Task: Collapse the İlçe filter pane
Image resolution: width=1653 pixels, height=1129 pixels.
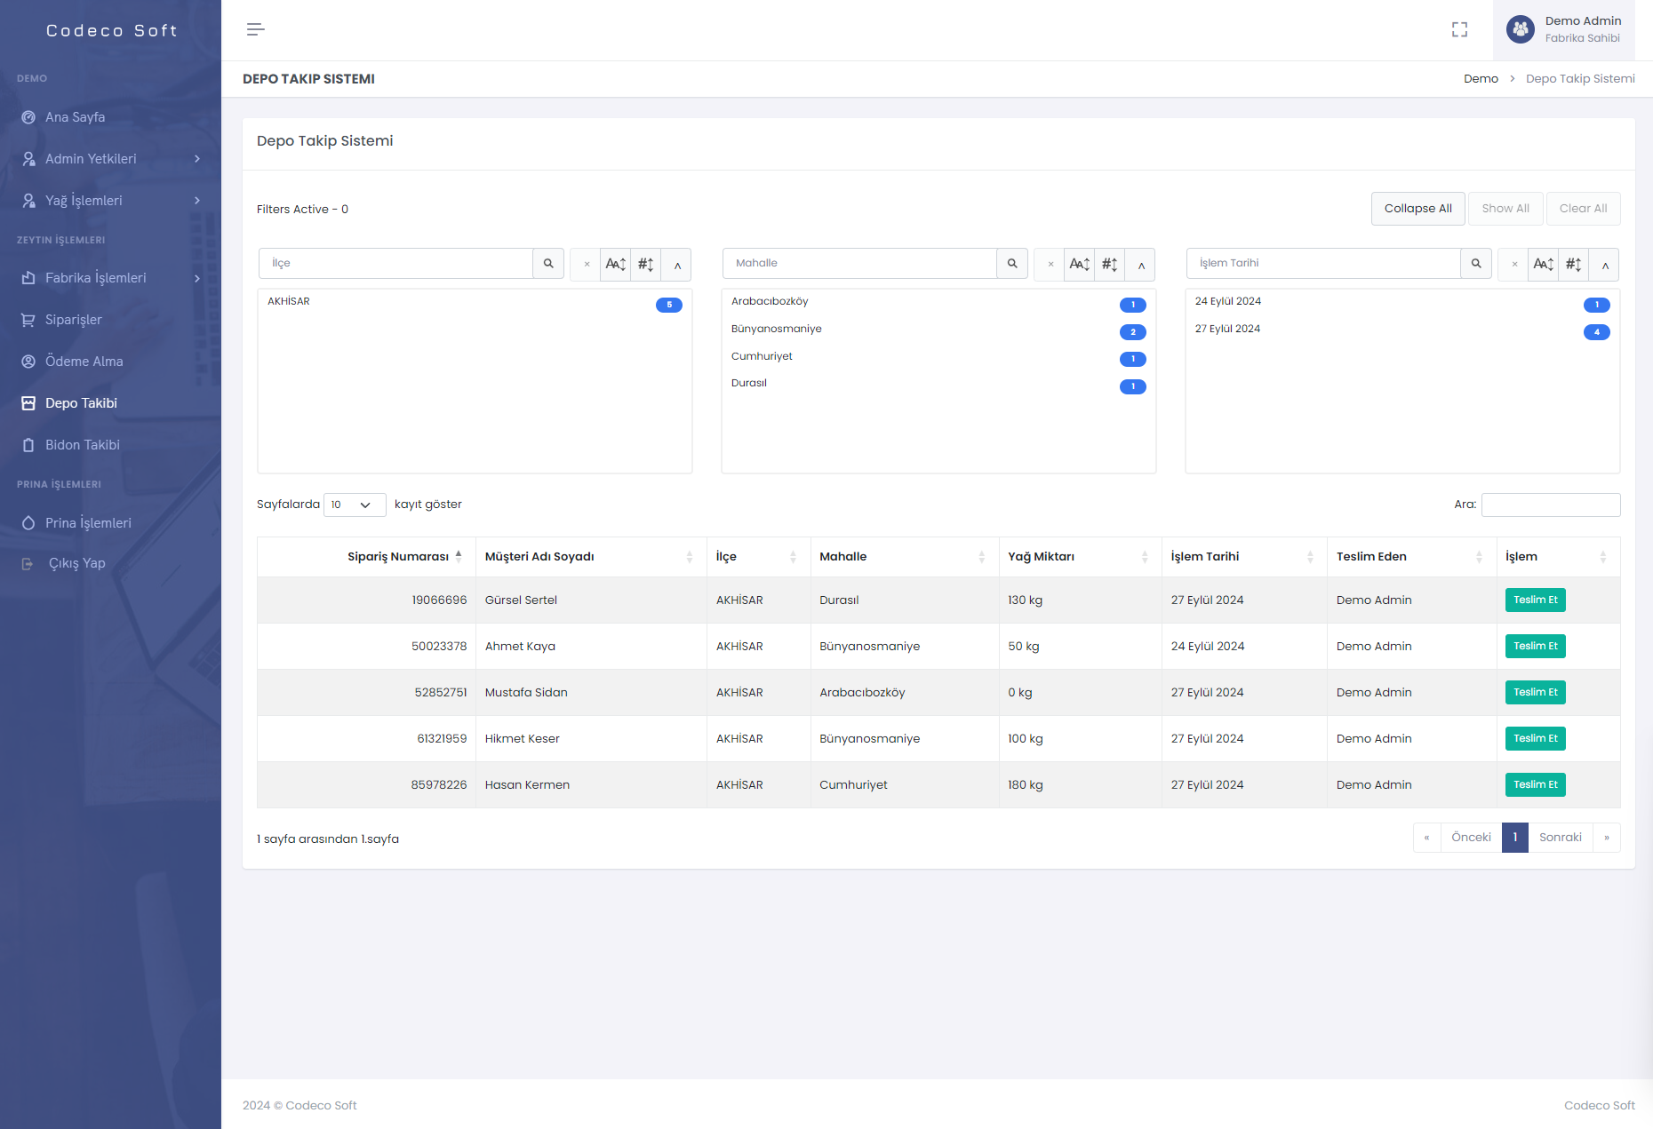Action: 677,265
